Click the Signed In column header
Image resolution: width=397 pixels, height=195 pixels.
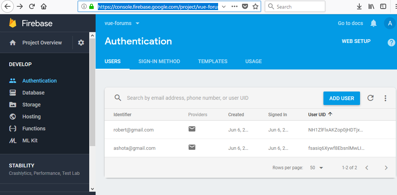pos(277,114)
